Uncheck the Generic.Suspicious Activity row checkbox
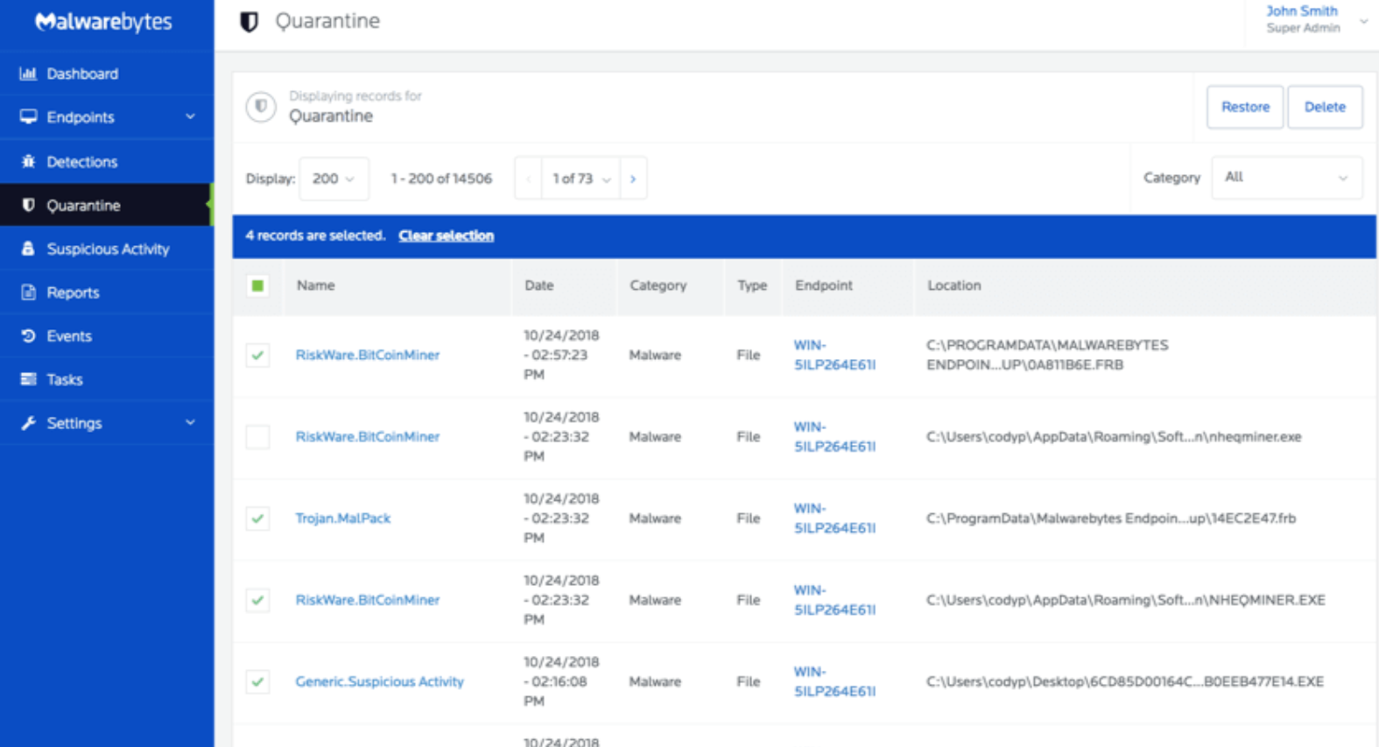The width and height of the screenshot is (1379, 747). 257,681
